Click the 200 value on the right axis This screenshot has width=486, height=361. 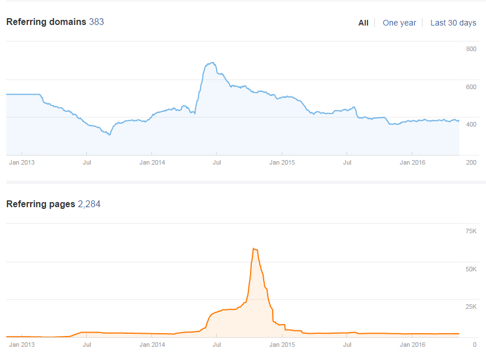471,162
